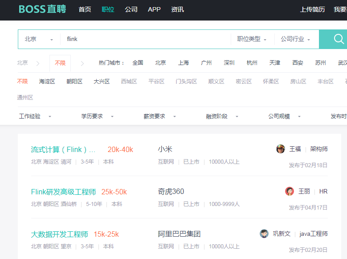Open 流式计算（Flink）job posting
The image size is (347, 259).
click(63, 149)
